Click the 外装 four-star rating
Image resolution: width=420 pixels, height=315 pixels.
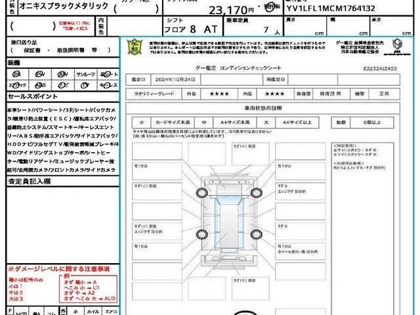coord(219,94)
